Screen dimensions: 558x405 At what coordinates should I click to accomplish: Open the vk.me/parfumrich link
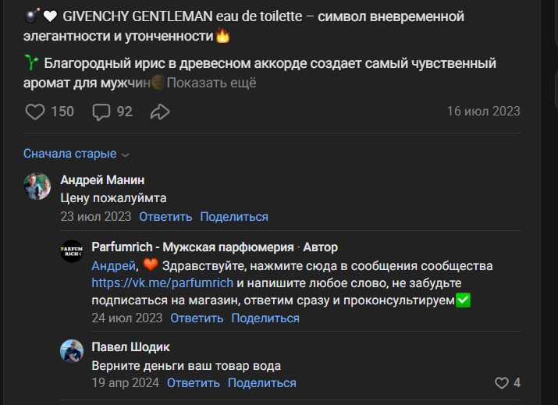point(162,282)
